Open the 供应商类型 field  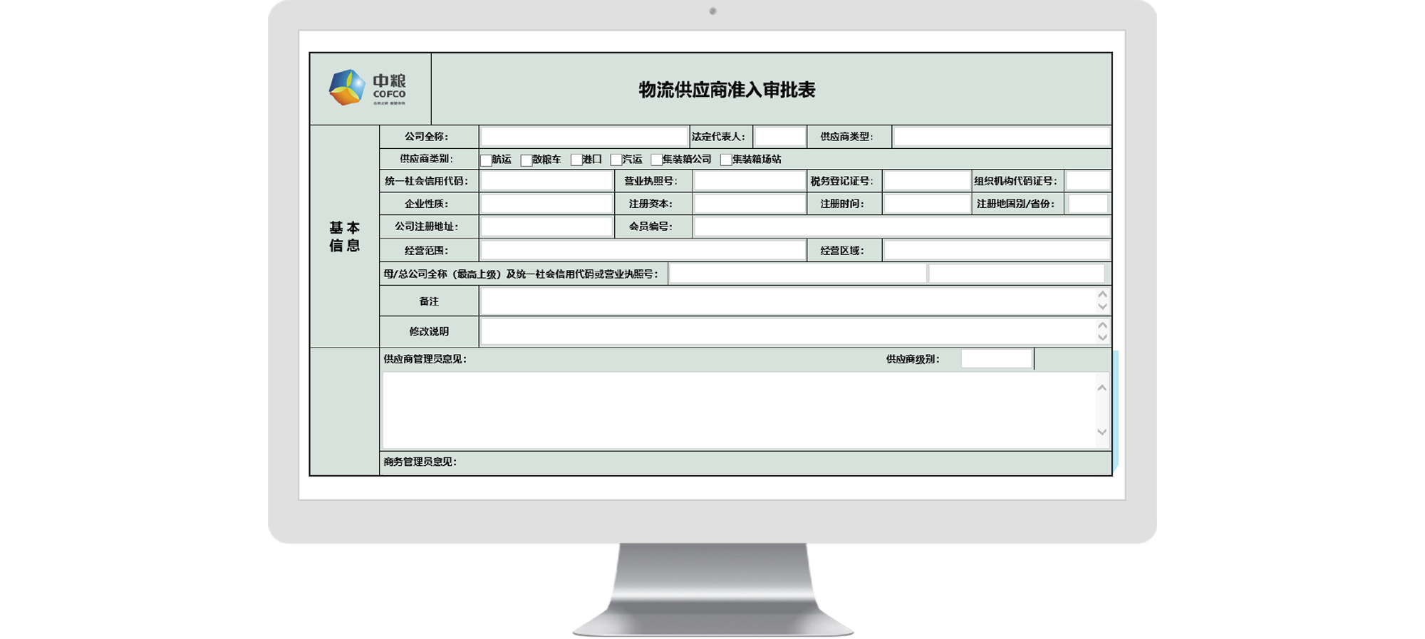coord(1001,137)
